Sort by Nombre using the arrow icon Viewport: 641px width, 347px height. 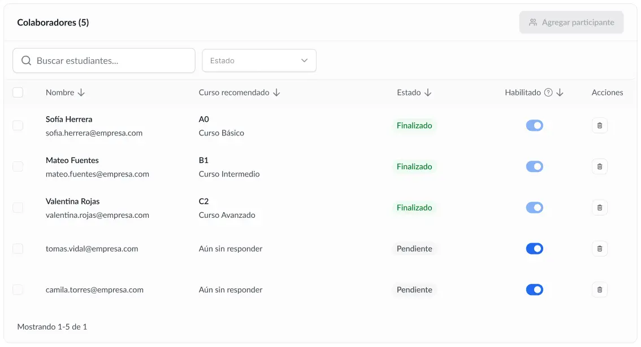(x=81, y=93)
